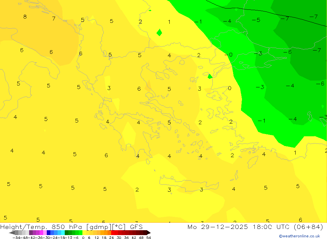Click the Mo 29-12-2025 18:00 UTC timestamp
Viewport: 327px width, 239px height.
pyautogui.click(x=255, y=227)
